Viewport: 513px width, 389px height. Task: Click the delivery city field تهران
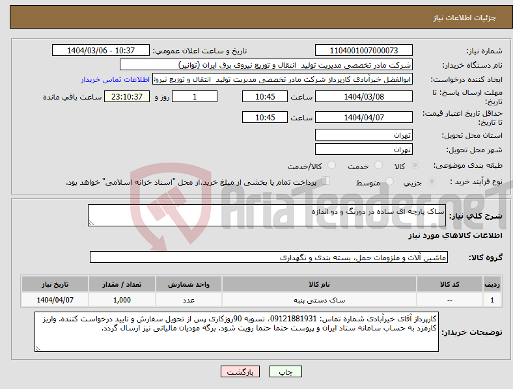363,149
